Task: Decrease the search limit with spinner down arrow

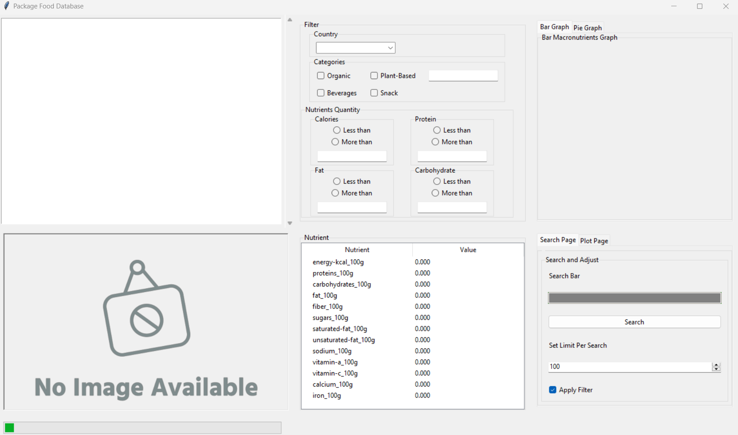Action: [716, 369]
